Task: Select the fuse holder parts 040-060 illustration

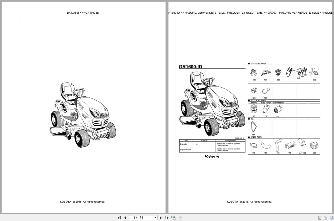Action: coord(296,73)
